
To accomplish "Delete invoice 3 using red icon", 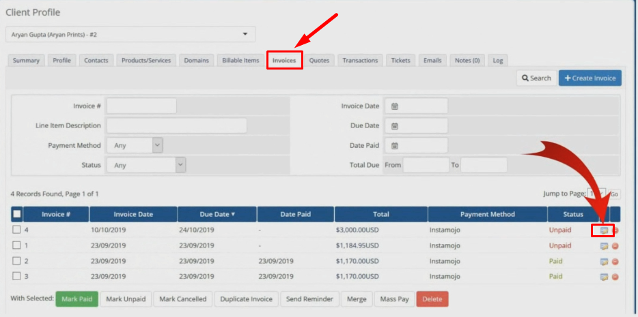I will [615, 277].
